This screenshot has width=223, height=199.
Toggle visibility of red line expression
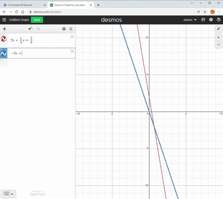pos(4,39)
